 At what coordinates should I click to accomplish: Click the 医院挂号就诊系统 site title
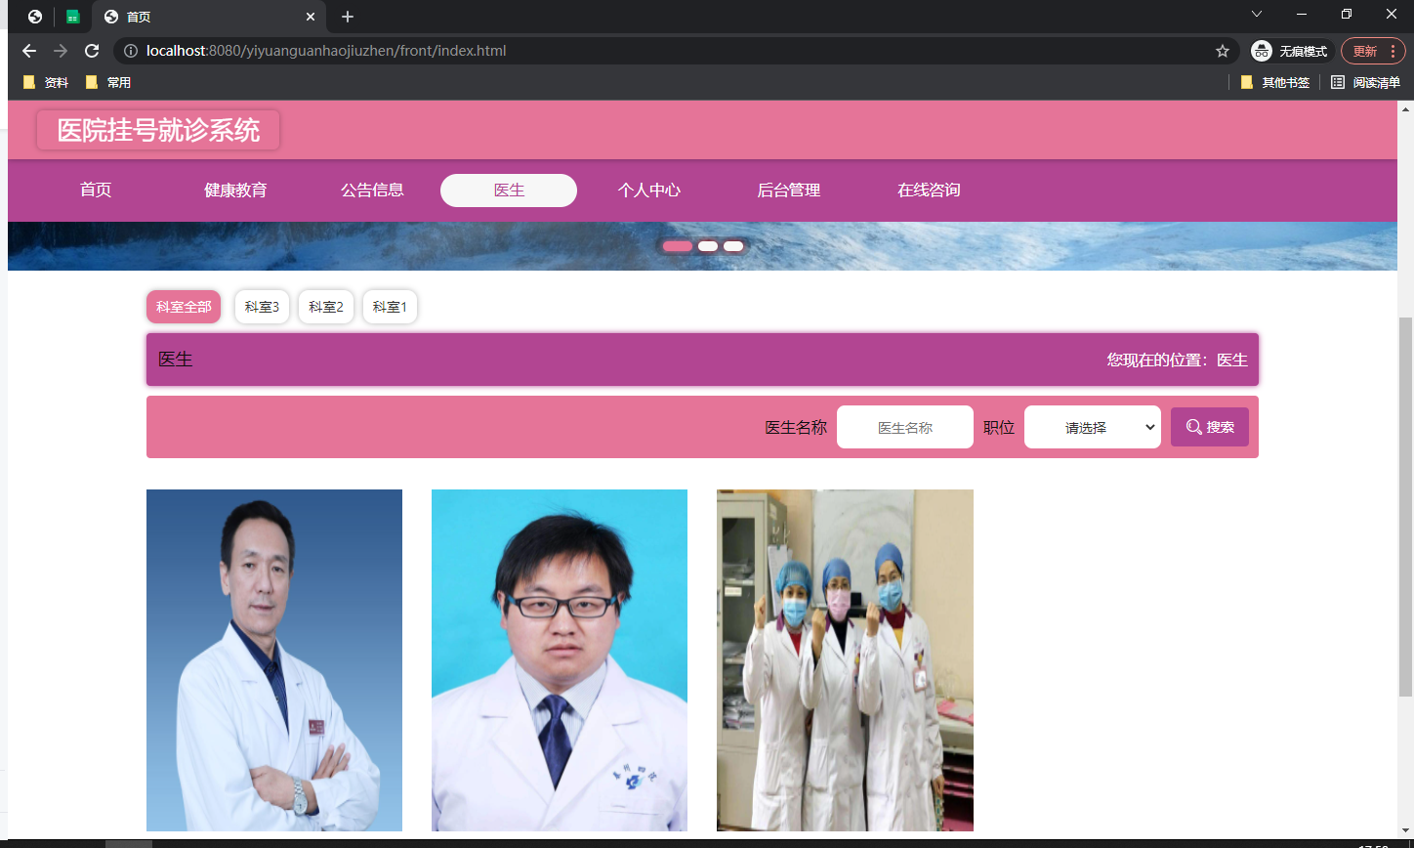click(158, 130)
